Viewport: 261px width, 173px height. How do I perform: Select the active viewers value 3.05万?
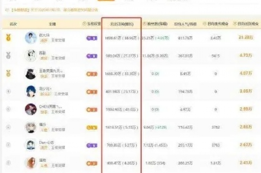click(x=246, y=91)
